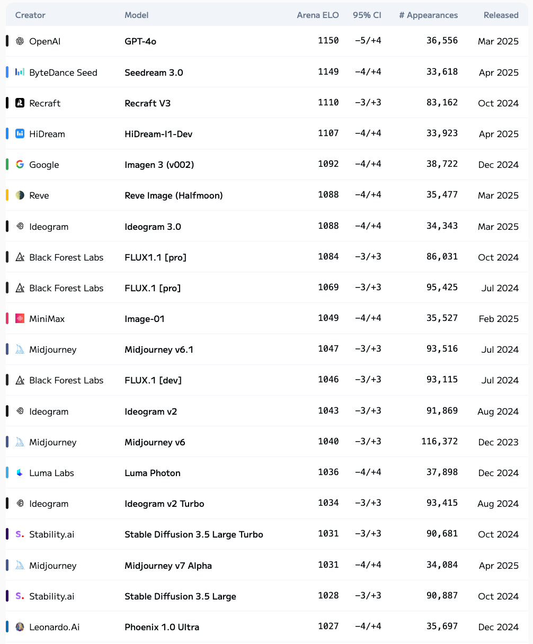Click the OpenAI logo icon

pos(20,41)
